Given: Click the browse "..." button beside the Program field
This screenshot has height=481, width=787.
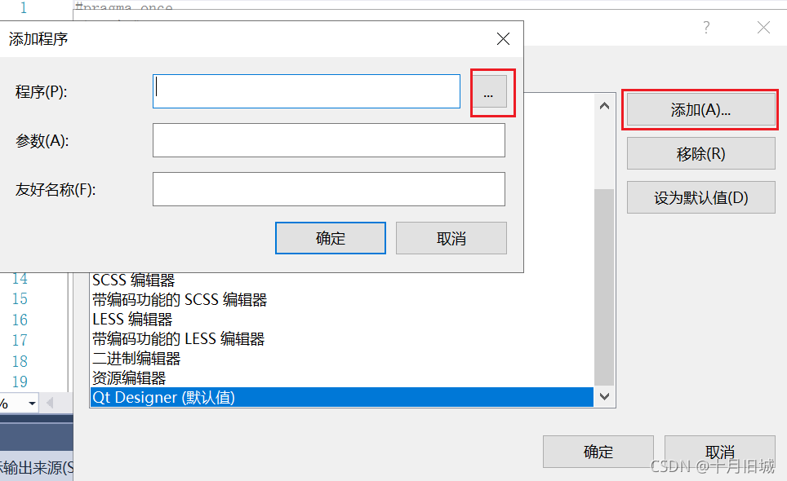Looking at the screenshot, I should click(488, 91).
